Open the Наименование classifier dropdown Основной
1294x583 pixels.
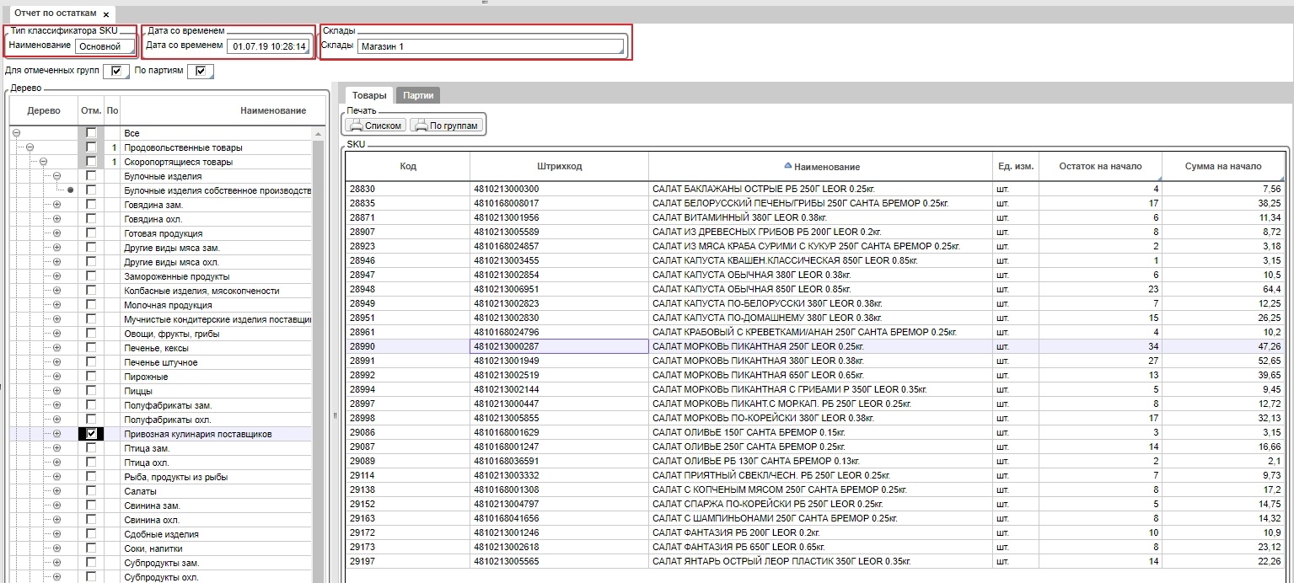coord(105,46)
